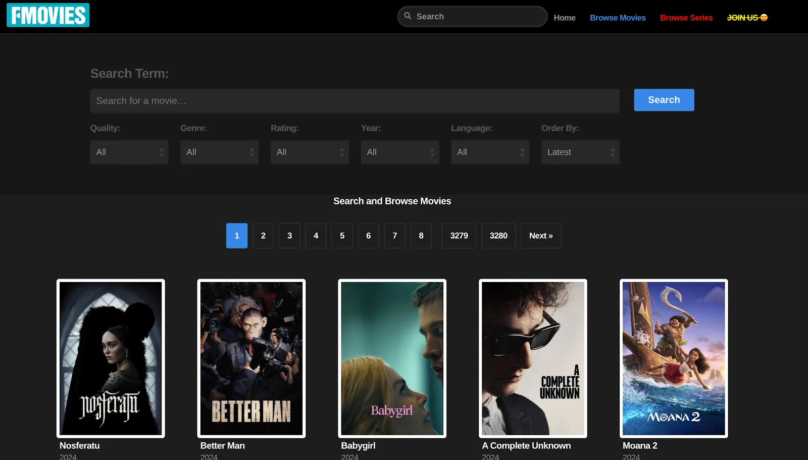Click the A Complete Unknown title link
Viewport: 808px width, 460px height.
click(x=526, y=446)
